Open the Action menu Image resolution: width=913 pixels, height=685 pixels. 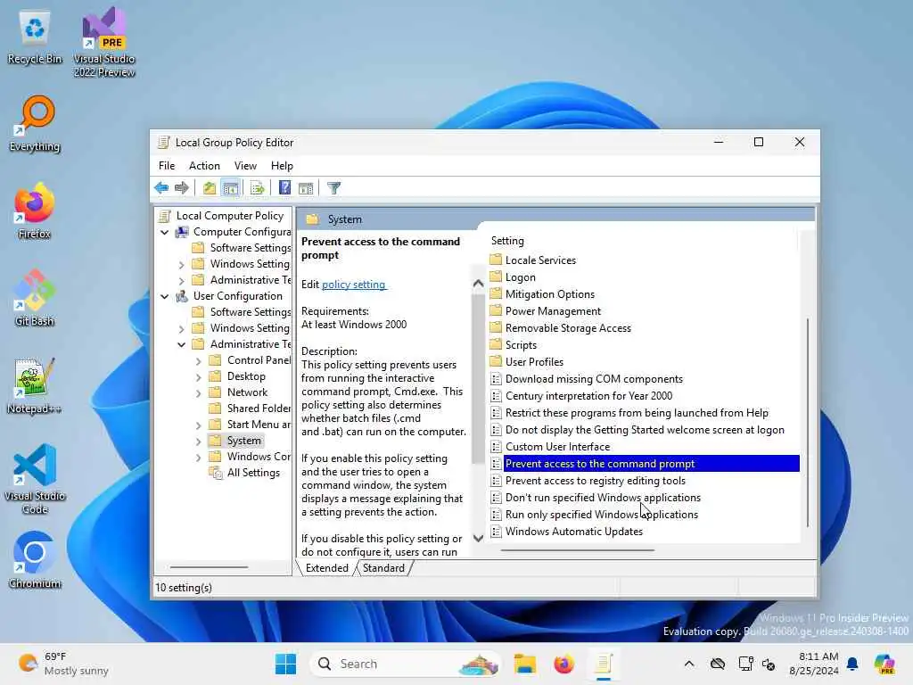click(x=204, y=165)
